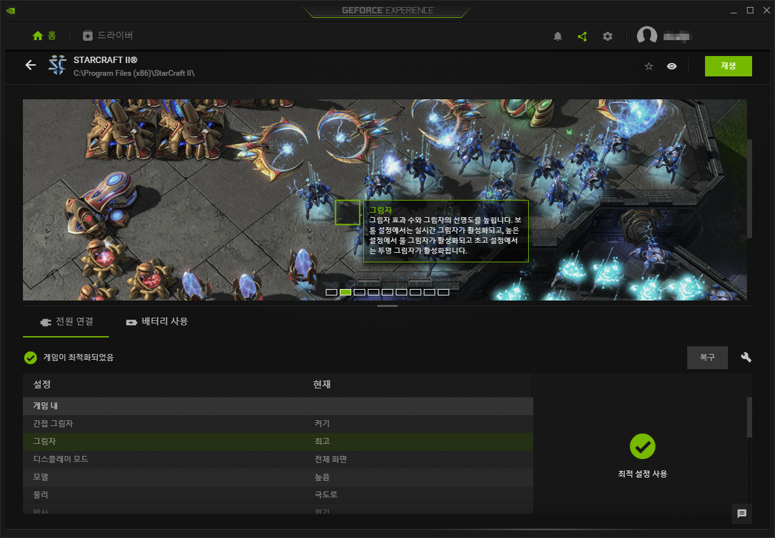Screen dimensions: 775x538
Task: Open custom settings wrench icon
Action: [x=746, y=357]
